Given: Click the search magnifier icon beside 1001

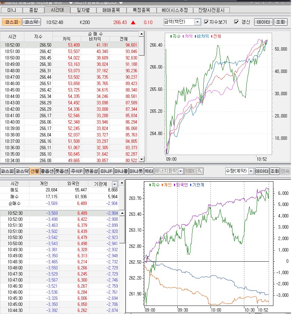Looking at the screenshot, I should (x=200, y=171).
